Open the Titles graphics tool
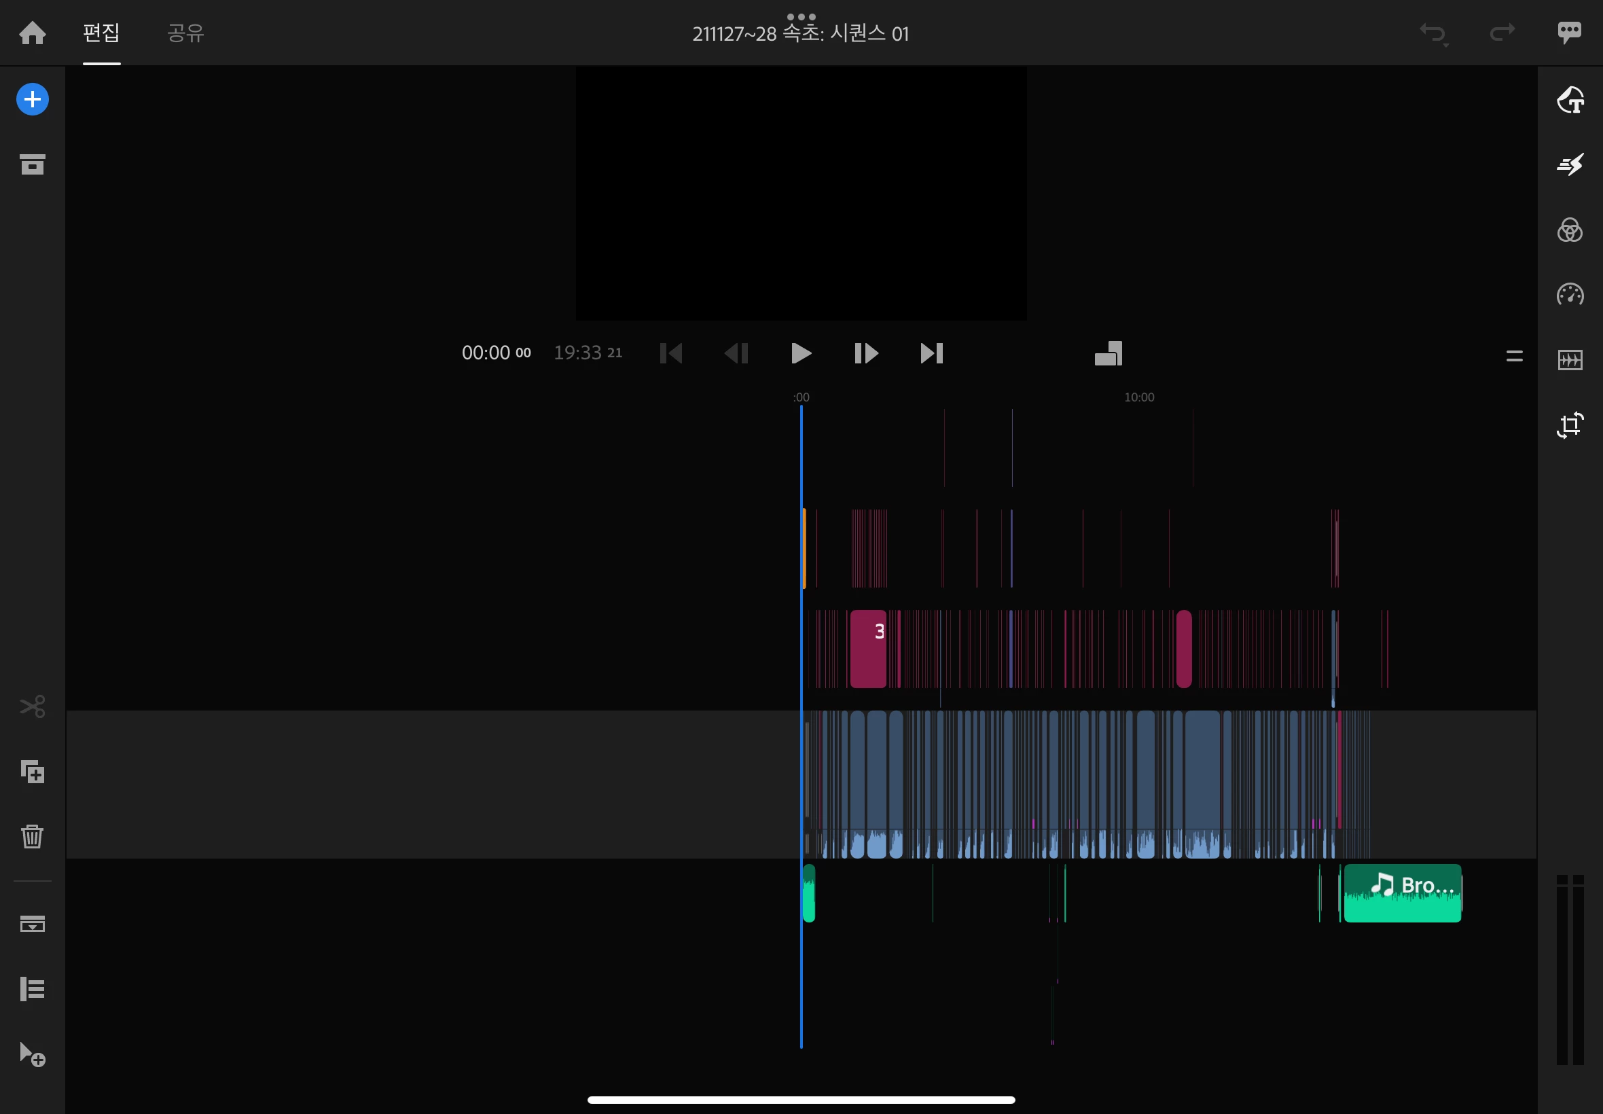This screenshot has height=1114, width=1603. (1570, 100)
